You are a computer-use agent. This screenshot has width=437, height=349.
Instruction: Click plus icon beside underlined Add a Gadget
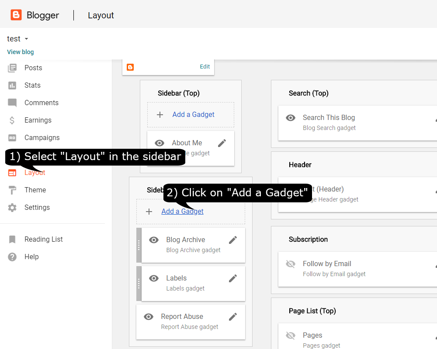point(149,212)
